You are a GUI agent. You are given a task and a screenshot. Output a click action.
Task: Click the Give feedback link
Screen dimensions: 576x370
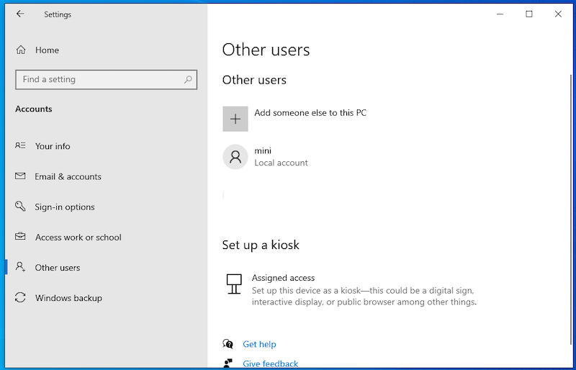(270, 364)
